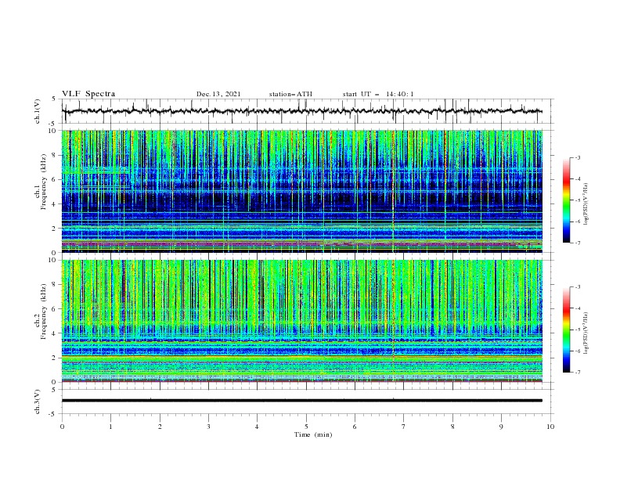Viewport: 620px width, 479px height.
Task: Click inside the ch.2 spectrogram panel
Action: tap(302, 321)
